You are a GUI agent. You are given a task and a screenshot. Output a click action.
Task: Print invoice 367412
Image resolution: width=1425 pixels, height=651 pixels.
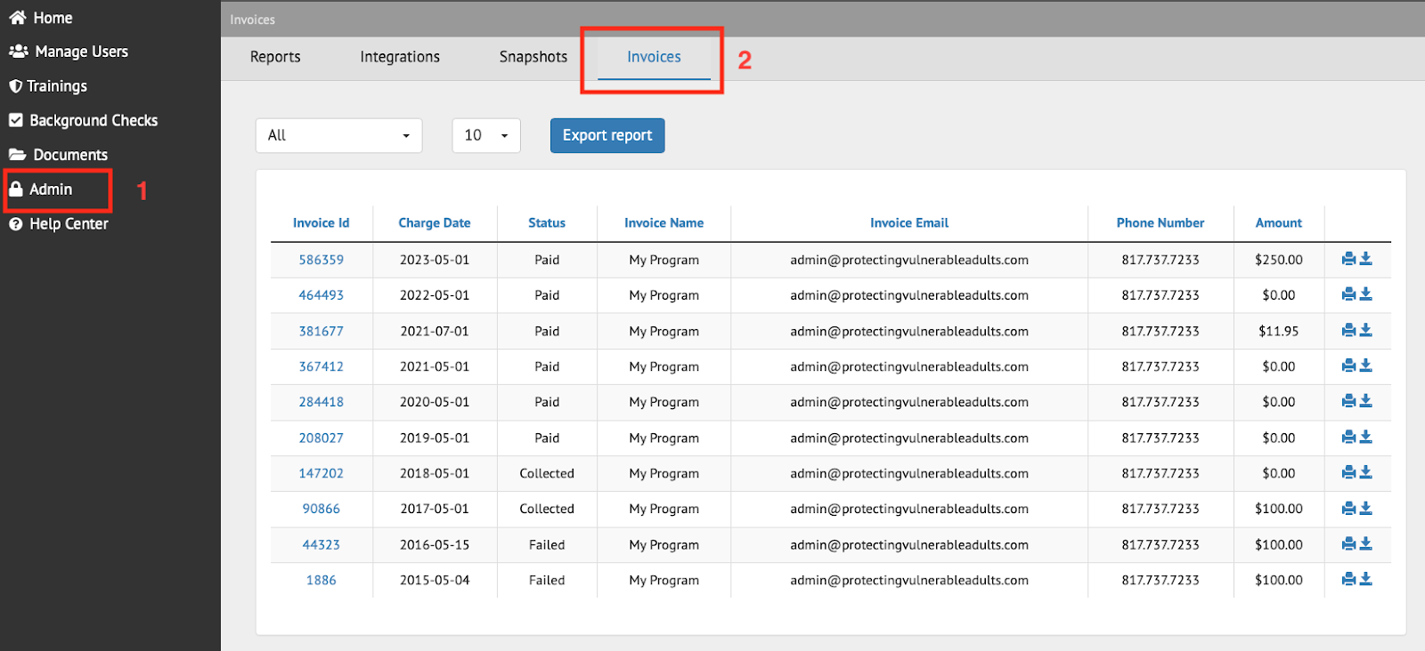coord(1348,366)
